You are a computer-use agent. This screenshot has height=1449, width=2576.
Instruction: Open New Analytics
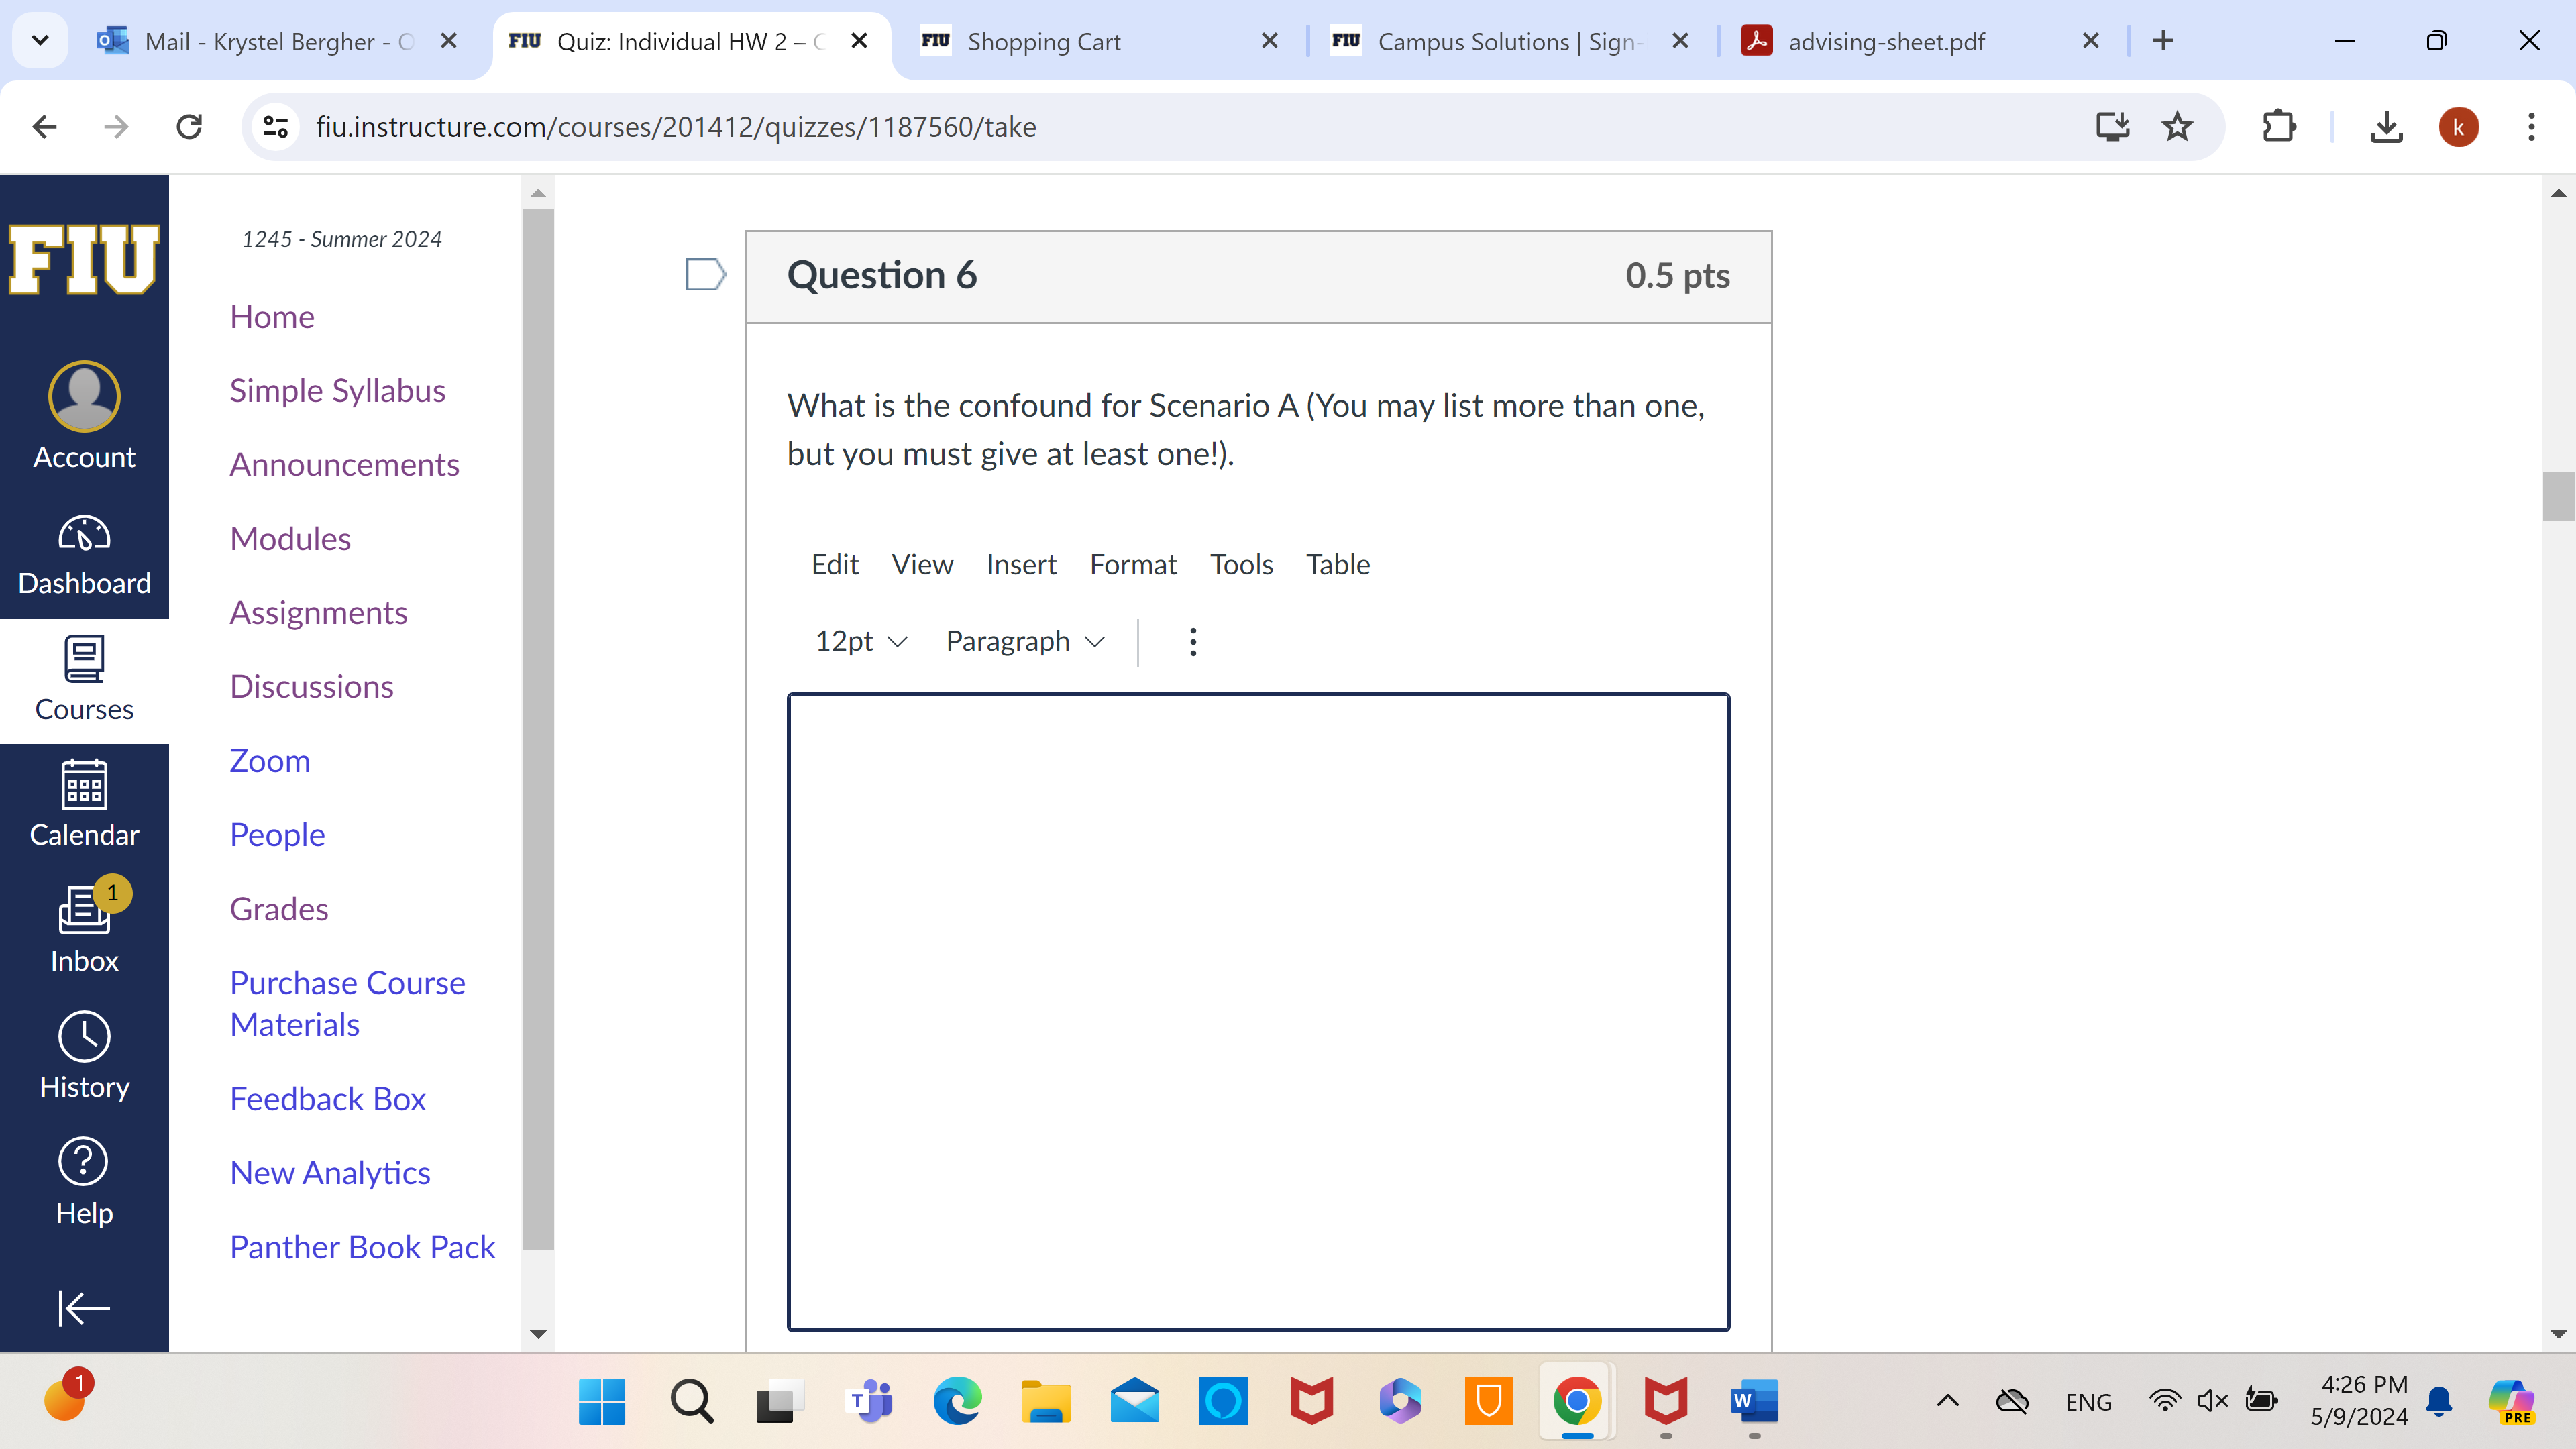point(329,1173)
